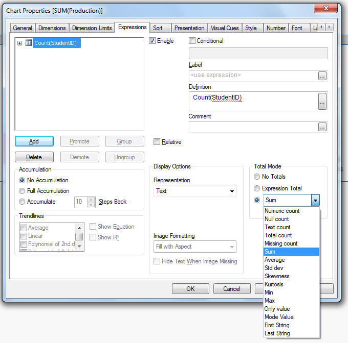The height and width of the screenshot is (343, 348).
Task: Choose Last String from the list
Action: [291, 333]
